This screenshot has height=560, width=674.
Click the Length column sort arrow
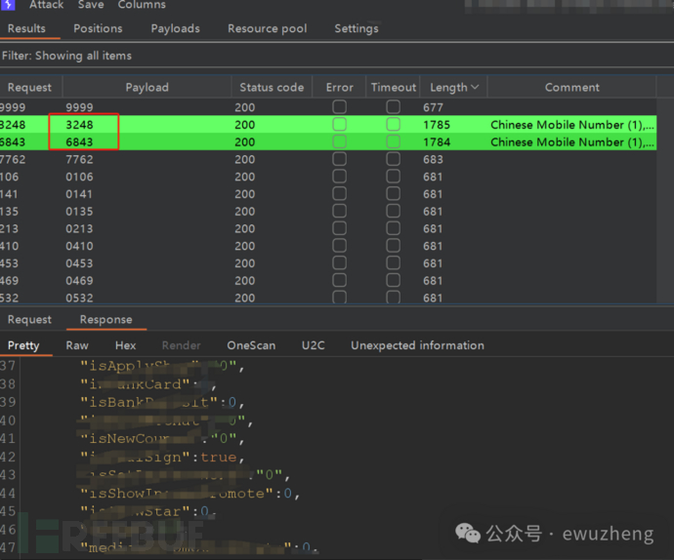pos(475,87)
